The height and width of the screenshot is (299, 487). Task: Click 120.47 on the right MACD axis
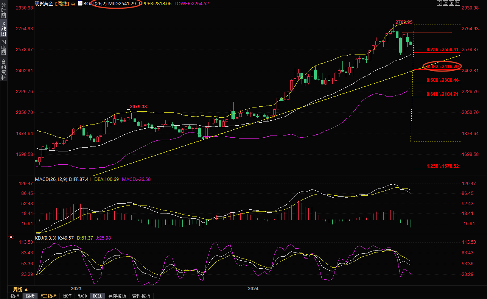tap(468, 184)
